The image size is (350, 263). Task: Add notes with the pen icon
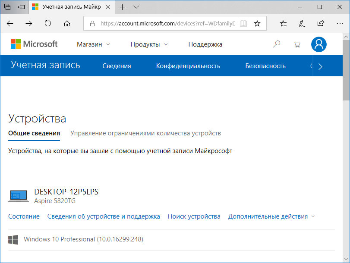point(302,23)
